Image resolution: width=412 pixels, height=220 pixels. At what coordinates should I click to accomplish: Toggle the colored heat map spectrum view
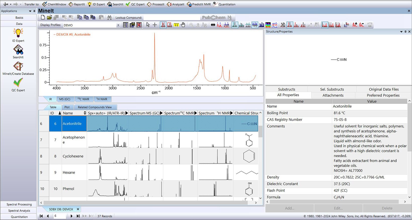tap(268, 25)
